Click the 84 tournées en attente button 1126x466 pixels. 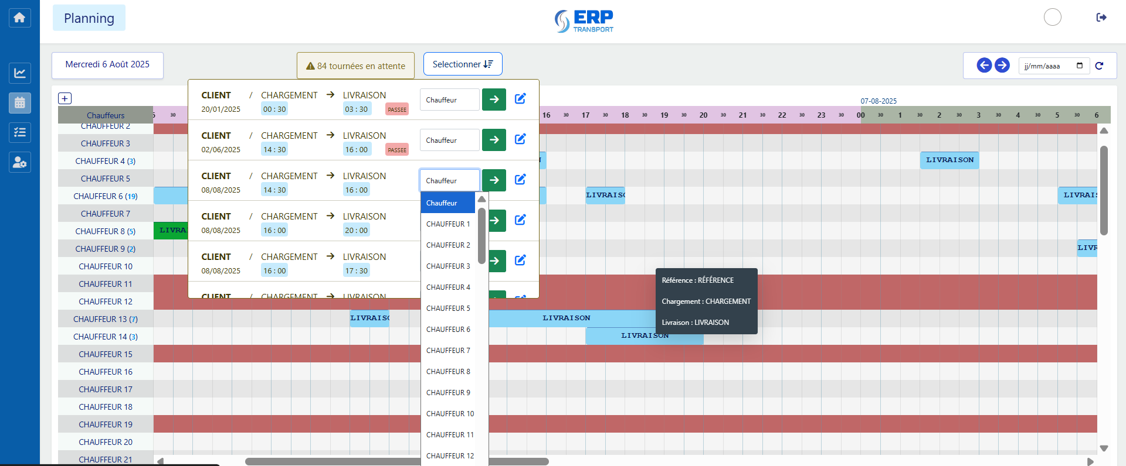click(355, 66)
